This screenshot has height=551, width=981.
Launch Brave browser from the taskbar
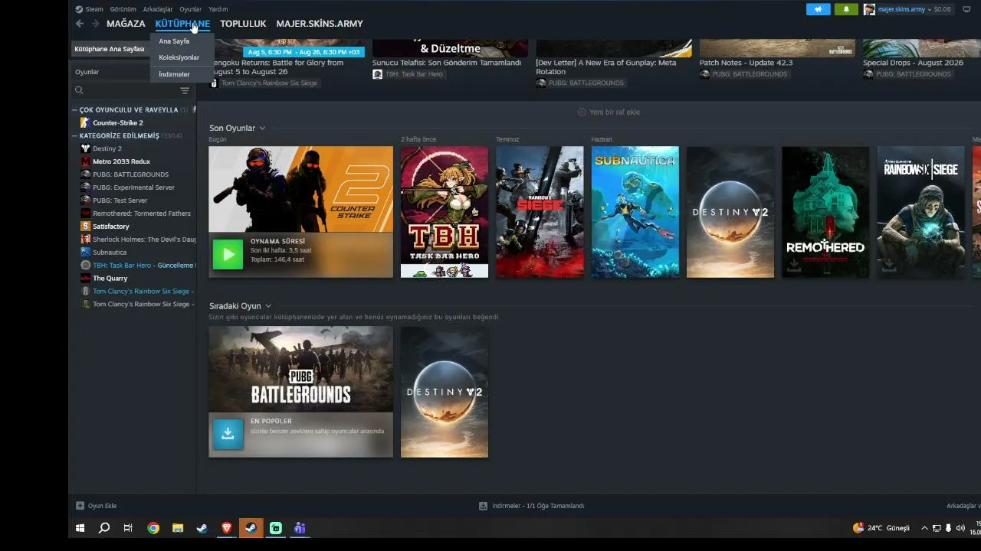point(226,528)
